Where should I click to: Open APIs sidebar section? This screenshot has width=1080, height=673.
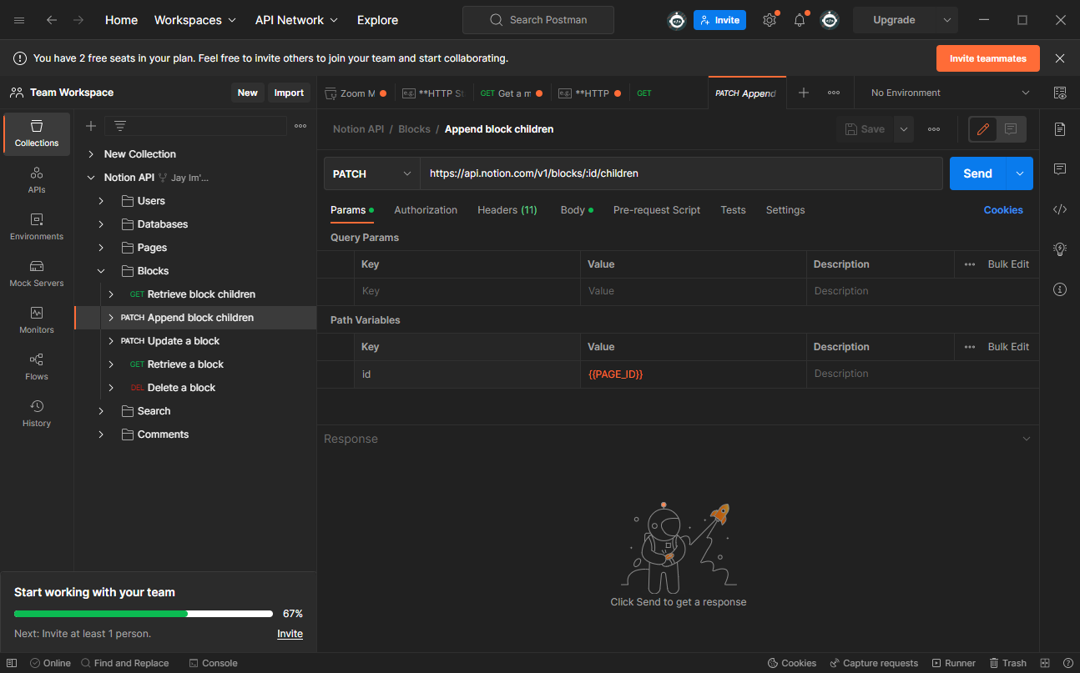(x=37, y=180)
